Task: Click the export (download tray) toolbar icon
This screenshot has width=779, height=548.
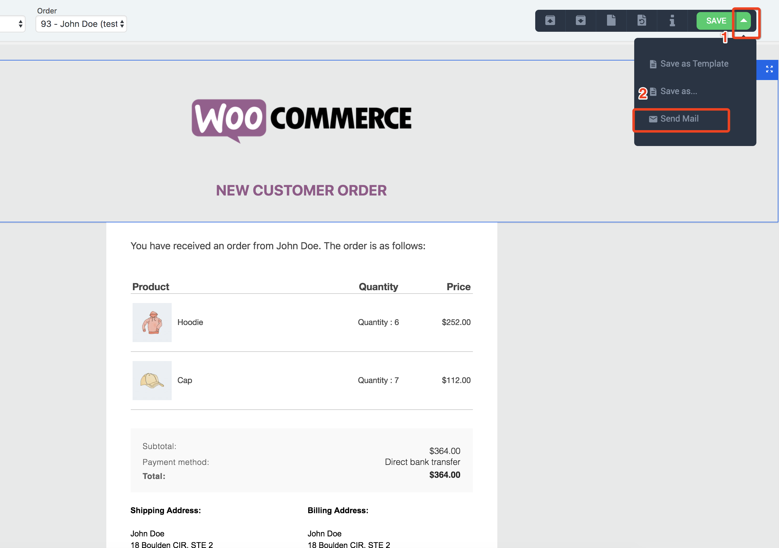Action: click(x=580, y=21)
